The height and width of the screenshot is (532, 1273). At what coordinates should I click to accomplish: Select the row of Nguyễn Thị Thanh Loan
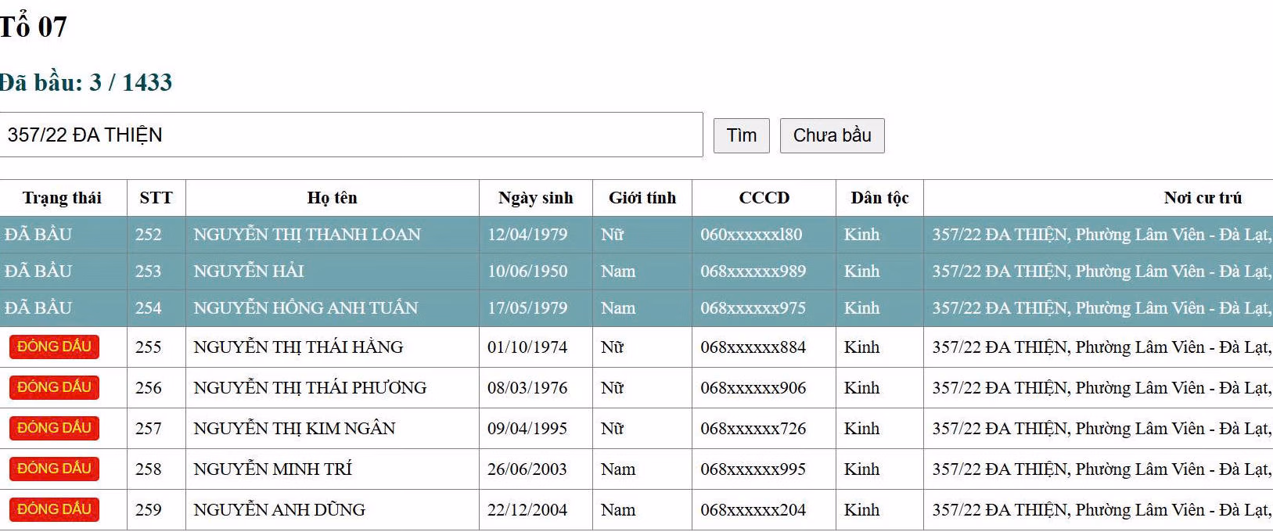coord(307,235)
